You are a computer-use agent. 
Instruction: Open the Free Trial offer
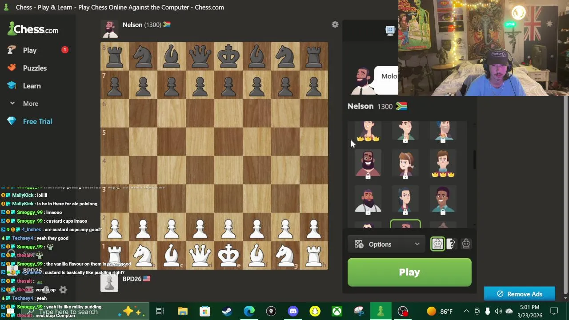tap(37, 121)
